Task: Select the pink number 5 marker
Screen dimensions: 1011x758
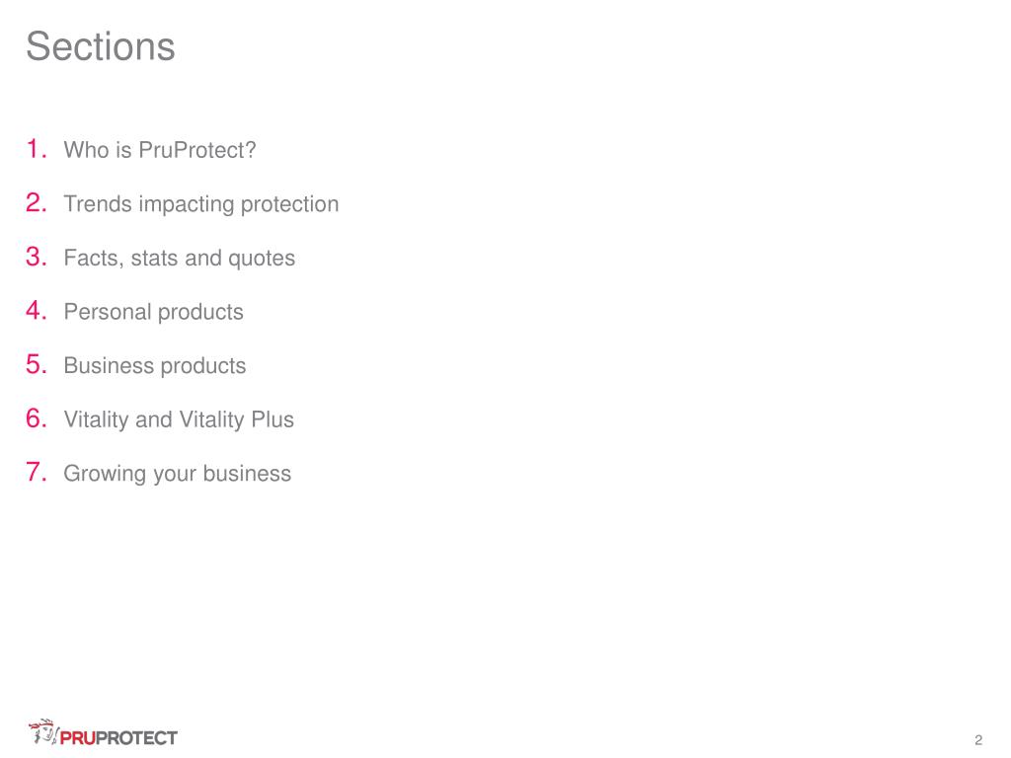Action: [x=37, y=364]
